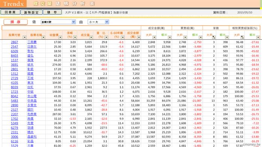Open filter arrow on 6-60乖離(%) column
The height and width of the screenshot is (147, 262).
coord(123,37)
